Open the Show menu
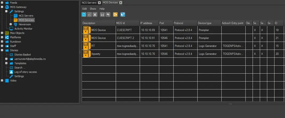The image size is (285, 118). [x=93, y=9]
